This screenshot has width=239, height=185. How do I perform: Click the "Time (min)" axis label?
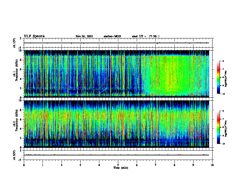[121, 168]
